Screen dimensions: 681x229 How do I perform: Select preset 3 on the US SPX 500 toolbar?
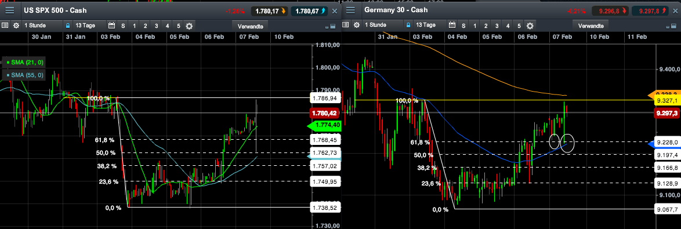point(157,26)
